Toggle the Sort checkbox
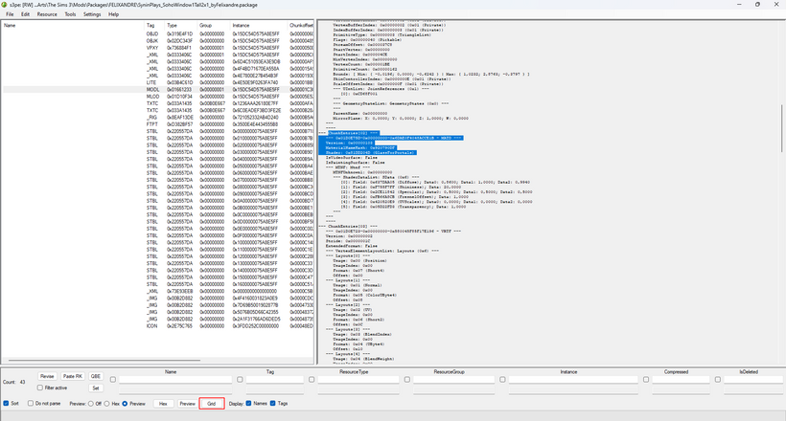 click(6, 404)
